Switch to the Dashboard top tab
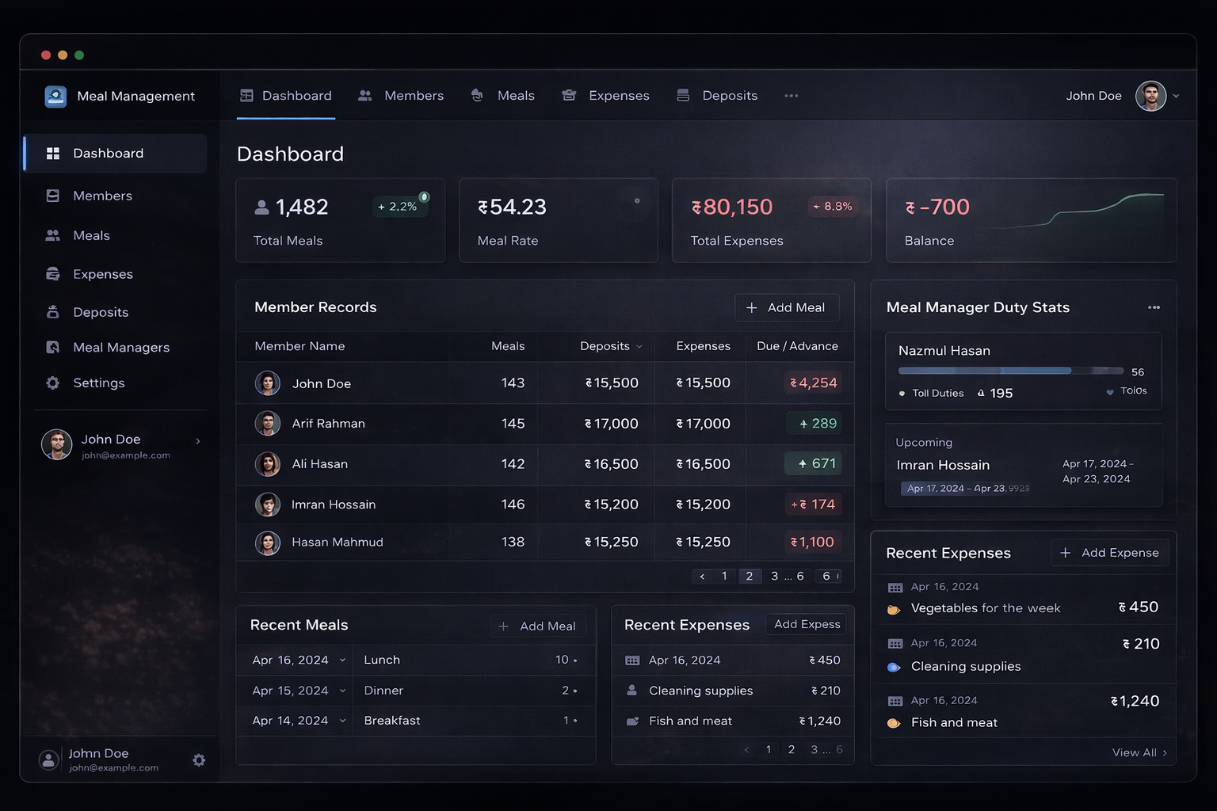Viewport: 1217px width, 811px height. pyautogui.click(x=286, y=96)
